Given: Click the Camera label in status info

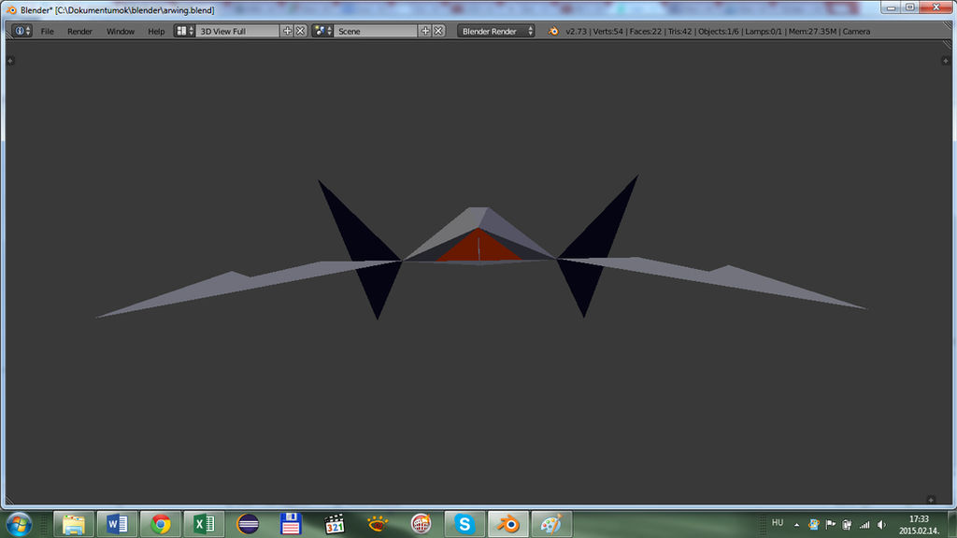Looking at the screenshot, I should [856, 31].
